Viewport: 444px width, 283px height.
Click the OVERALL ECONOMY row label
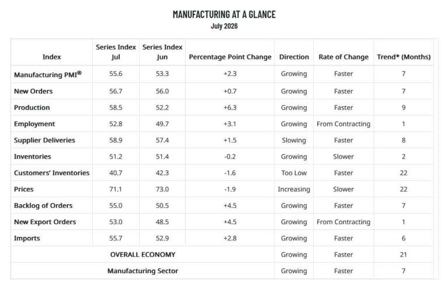[x=143, y=254]
